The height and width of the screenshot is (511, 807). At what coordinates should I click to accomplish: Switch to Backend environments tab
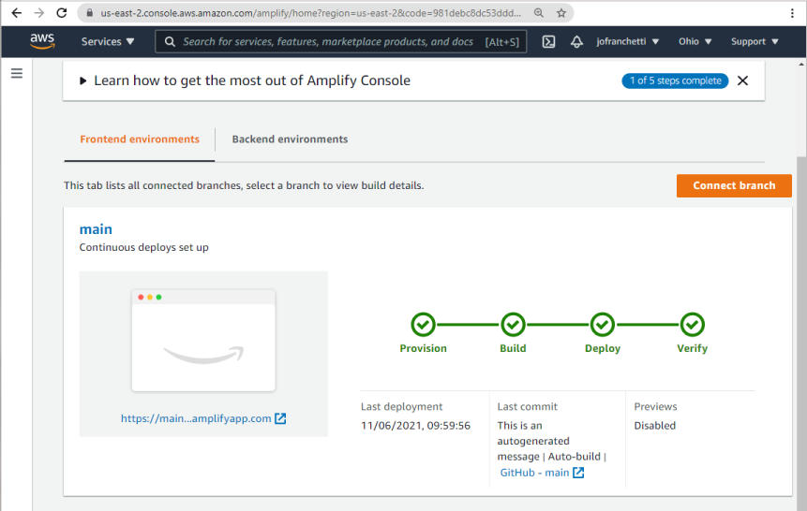point(290,139)
